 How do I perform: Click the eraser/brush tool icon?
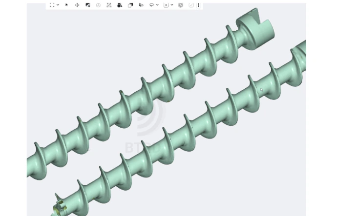tap(141, 5)
